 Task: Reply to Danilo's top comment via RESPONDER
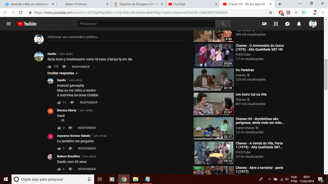pyautogui.click(x=81, y=67)
